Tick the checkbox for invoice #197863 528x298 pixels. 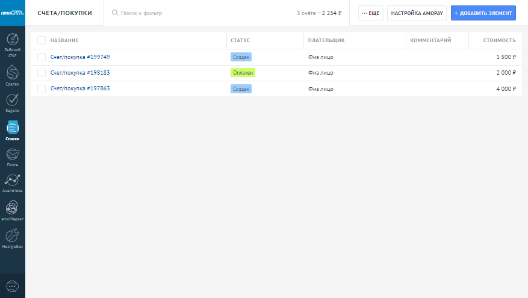pos(42,88)
